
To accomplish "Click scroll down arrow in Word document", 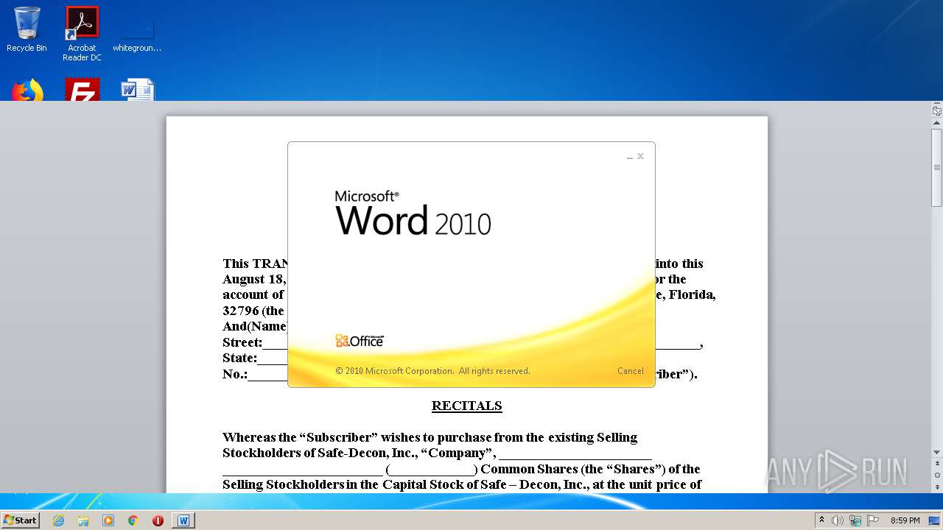I will pos(937,453).
